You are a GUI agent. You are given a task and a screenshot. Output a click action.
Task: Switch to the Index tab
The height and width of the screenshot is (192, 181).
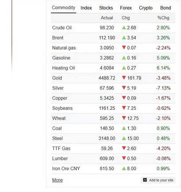point(86,8)
